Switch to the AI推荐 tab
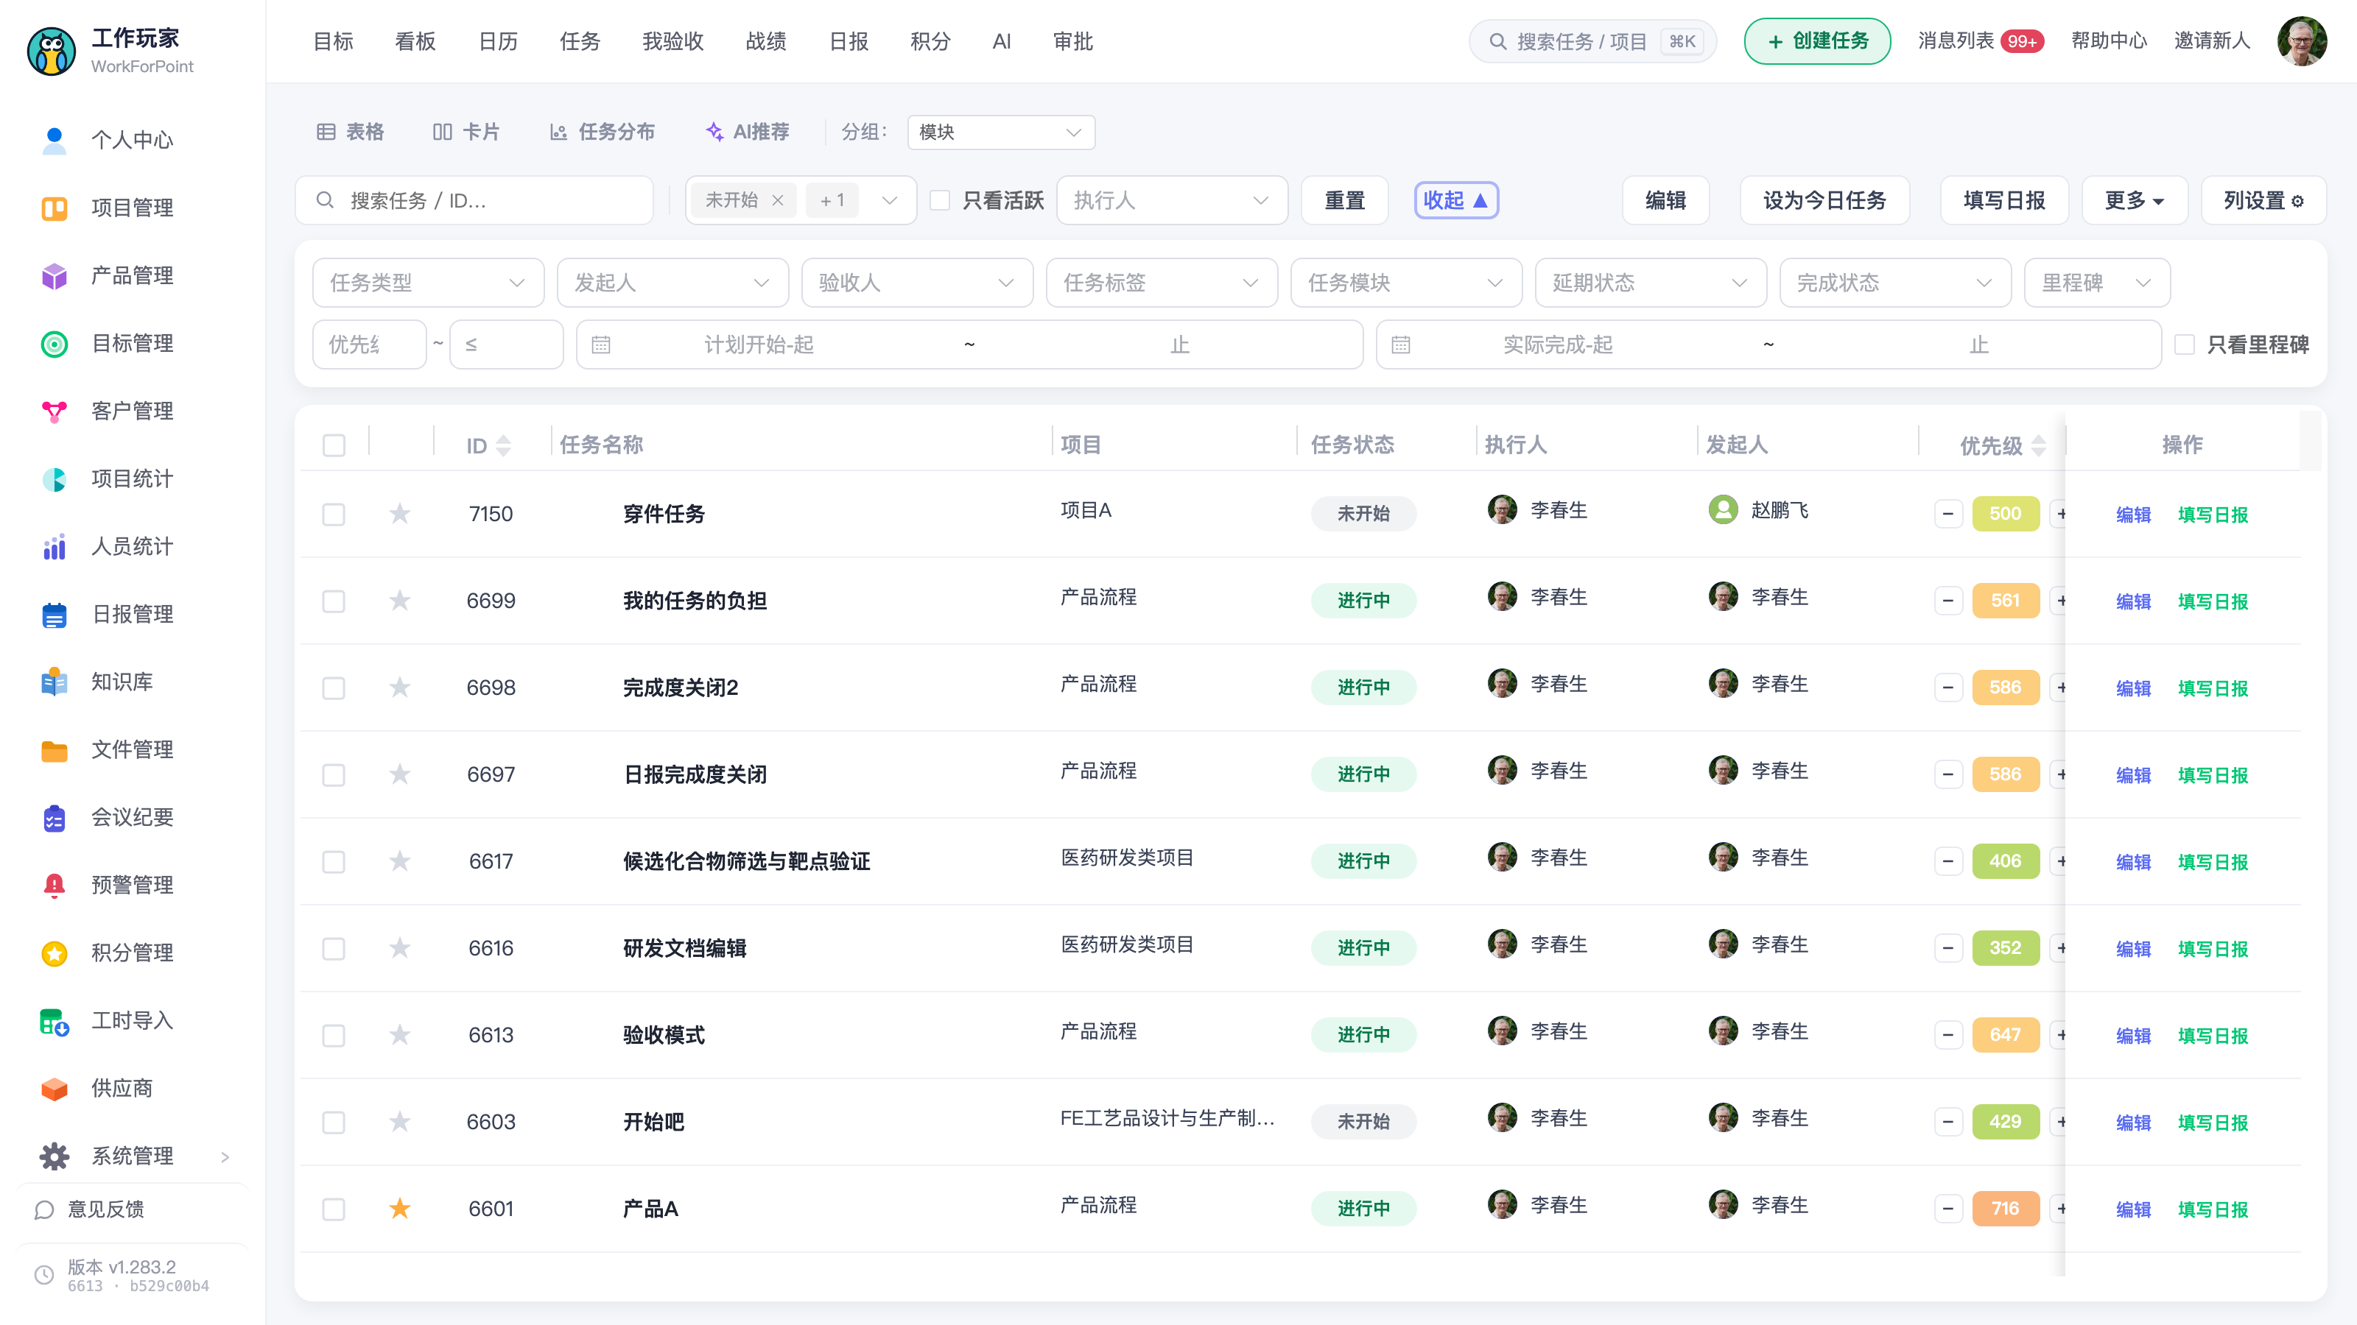Viewport: 2357px width, 1325px height. (x=748, y=132)
